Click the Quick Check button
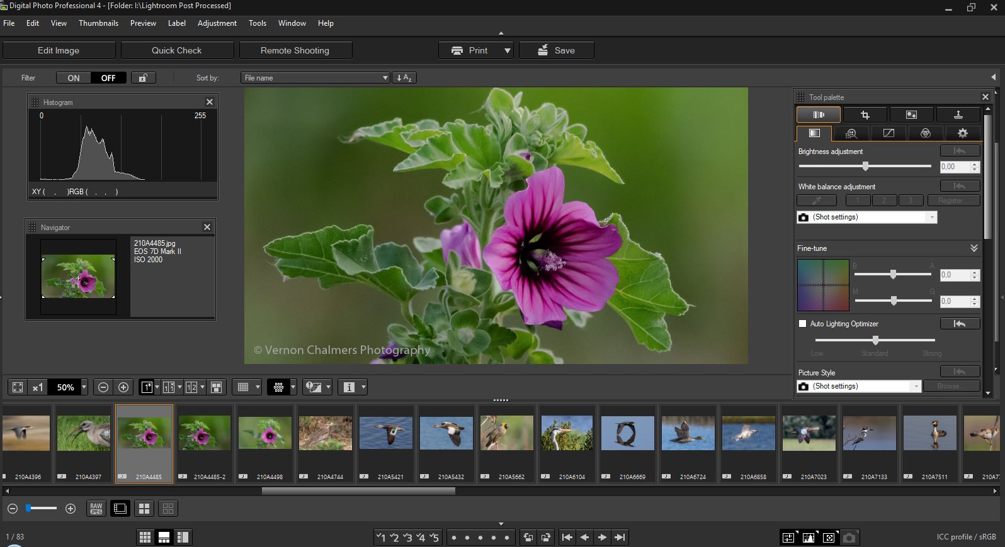This screenshot has width=1005, height=547. (176, 50)
